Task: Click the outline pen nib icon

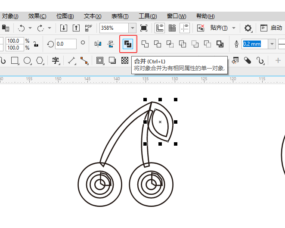Action: click(x=236, y=44)
